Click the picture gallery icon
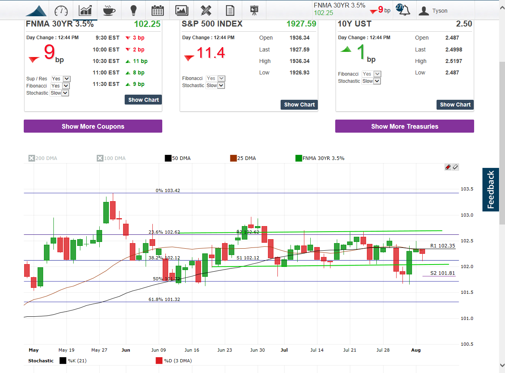 coord(182,10)
